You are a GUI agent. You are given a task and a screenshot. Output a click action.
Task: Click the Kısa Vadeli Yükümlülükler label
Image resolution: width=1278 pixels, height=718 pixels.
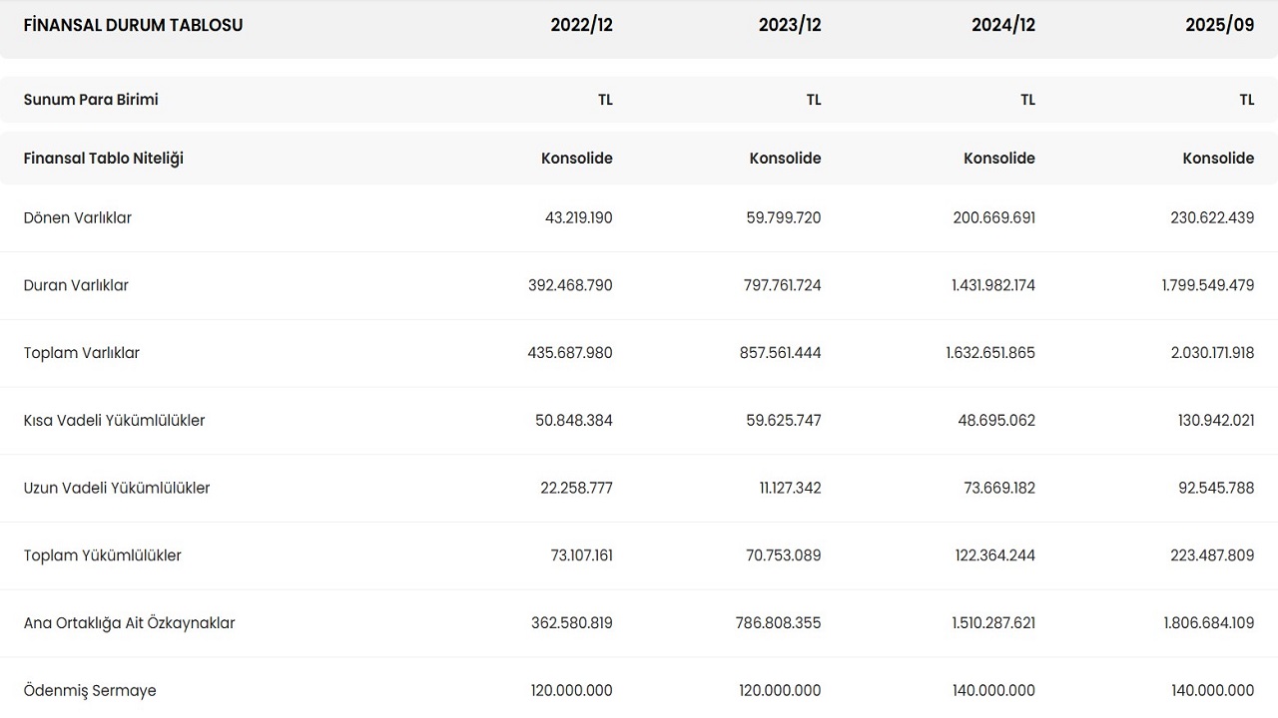tap(114, 421)
